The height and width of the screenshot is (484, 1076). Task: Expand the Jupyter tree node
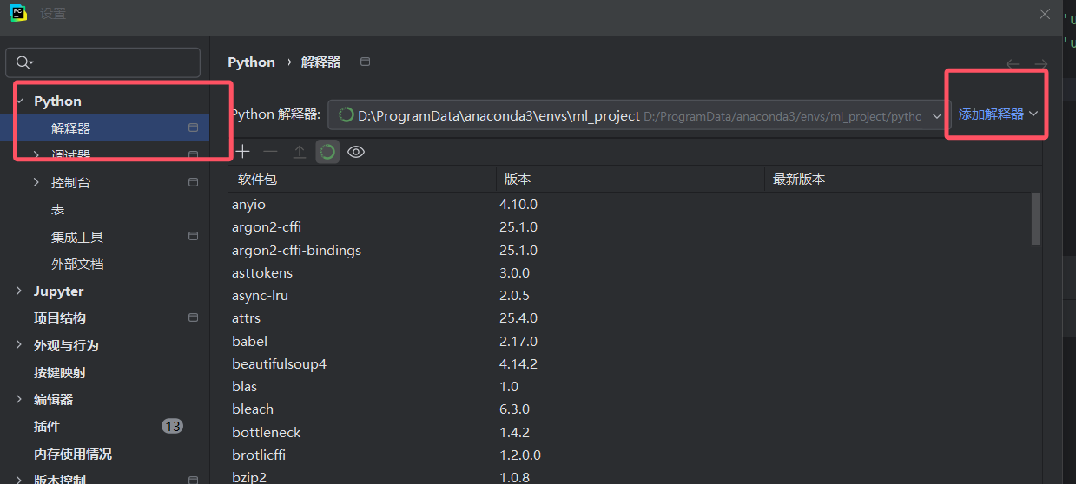click(x=19, y=291)
